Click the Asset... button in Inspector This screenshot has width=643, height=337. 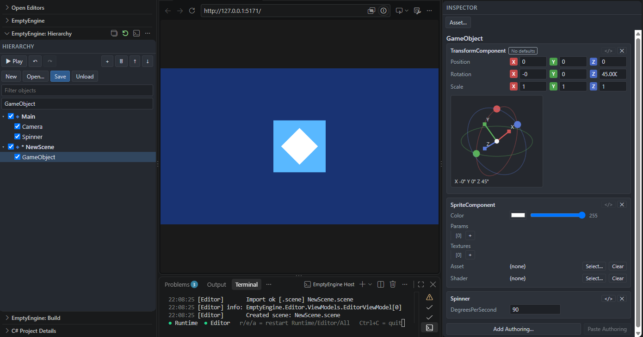coord(458,22)
